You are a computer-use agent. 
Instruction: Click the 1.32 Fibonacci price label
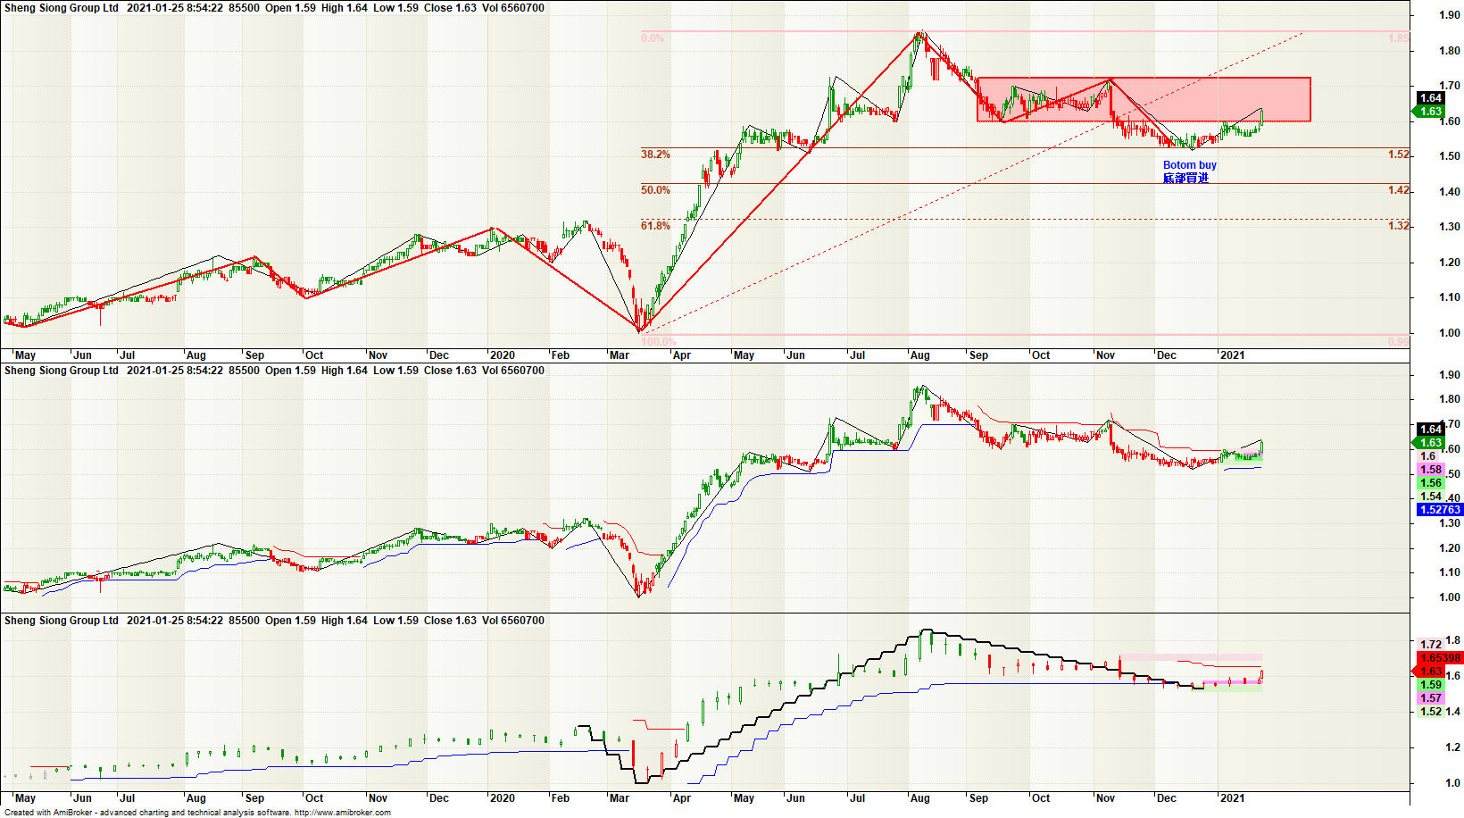(1399, 226)
